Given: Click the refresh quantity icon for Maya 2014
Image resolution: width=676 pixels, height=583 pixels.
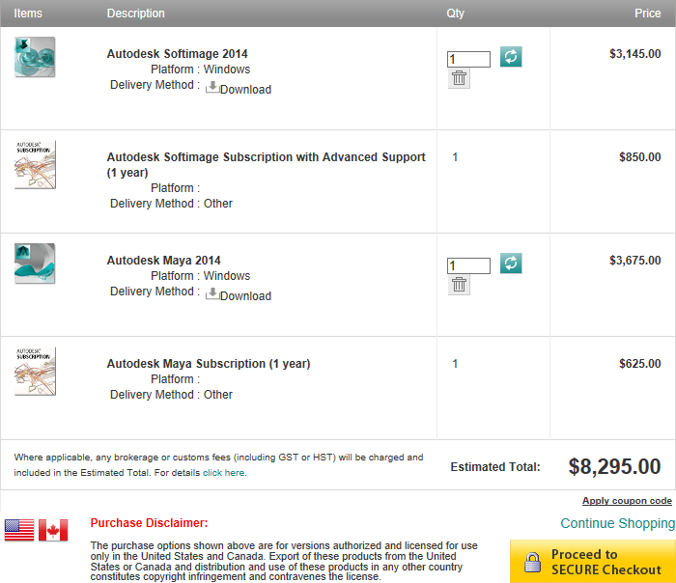Looking at the screenshot, I should coord(511,264).
